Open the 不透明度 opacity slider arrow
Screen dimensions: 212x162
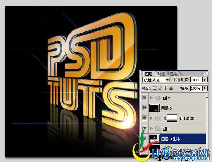coord(205,80)
